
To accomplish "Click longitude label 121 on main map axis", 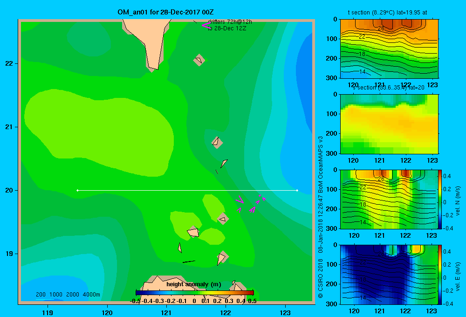I will pyautogui.click(x=166, y=312).
